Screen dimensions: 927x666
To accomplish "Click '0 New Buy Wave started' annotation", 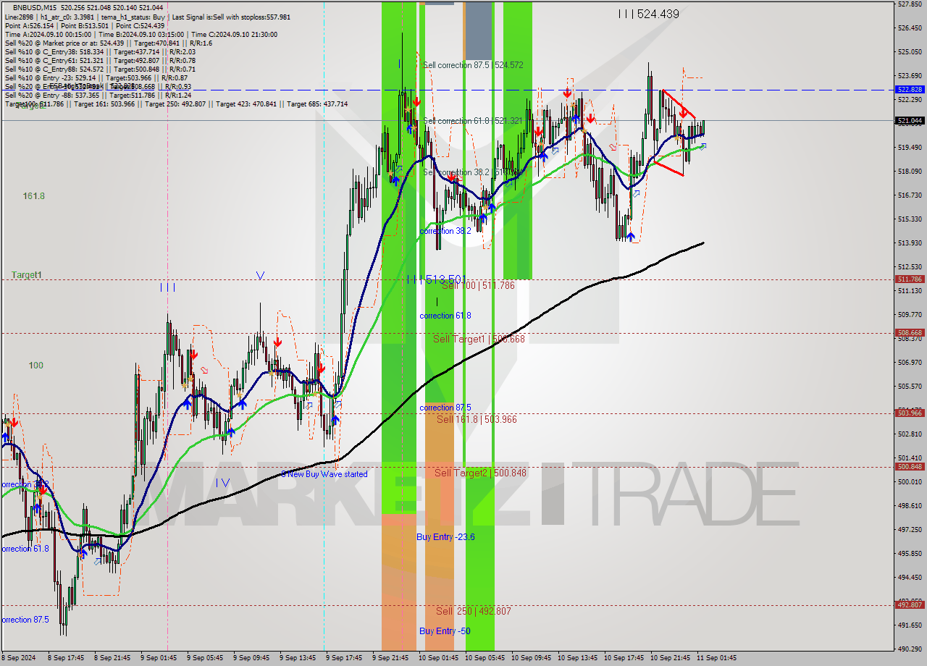I will click(324, 474).
